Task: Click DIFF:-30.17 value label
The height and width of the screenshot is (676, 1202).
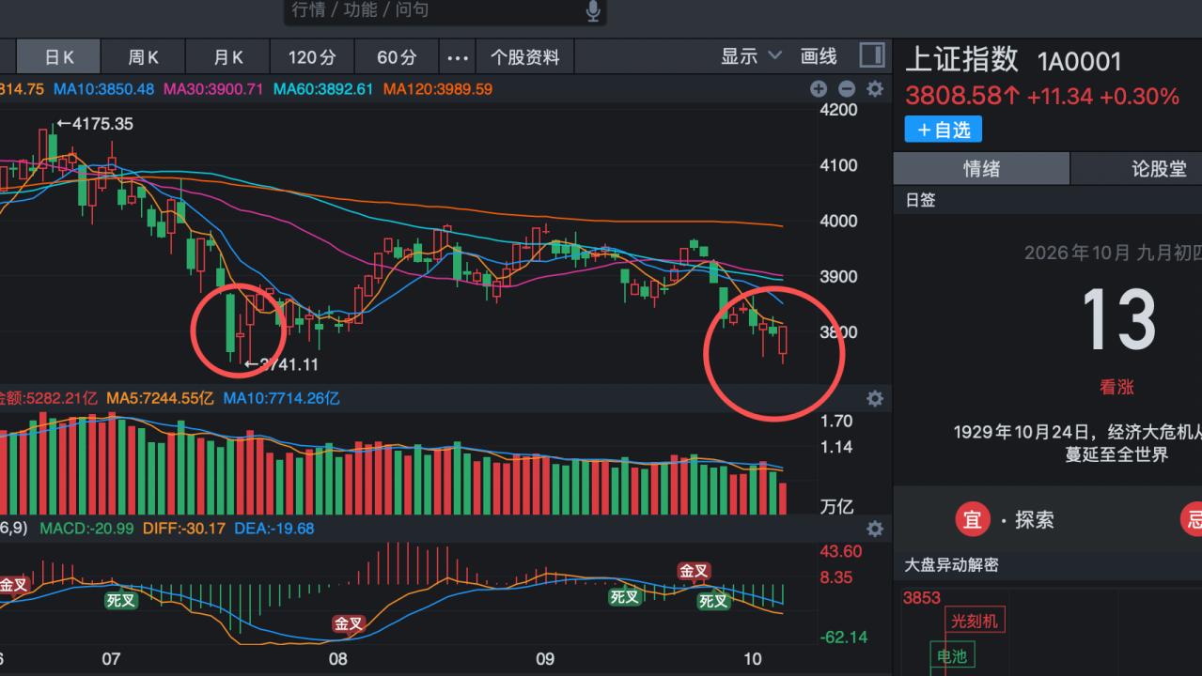Action: tap(184, 529)
